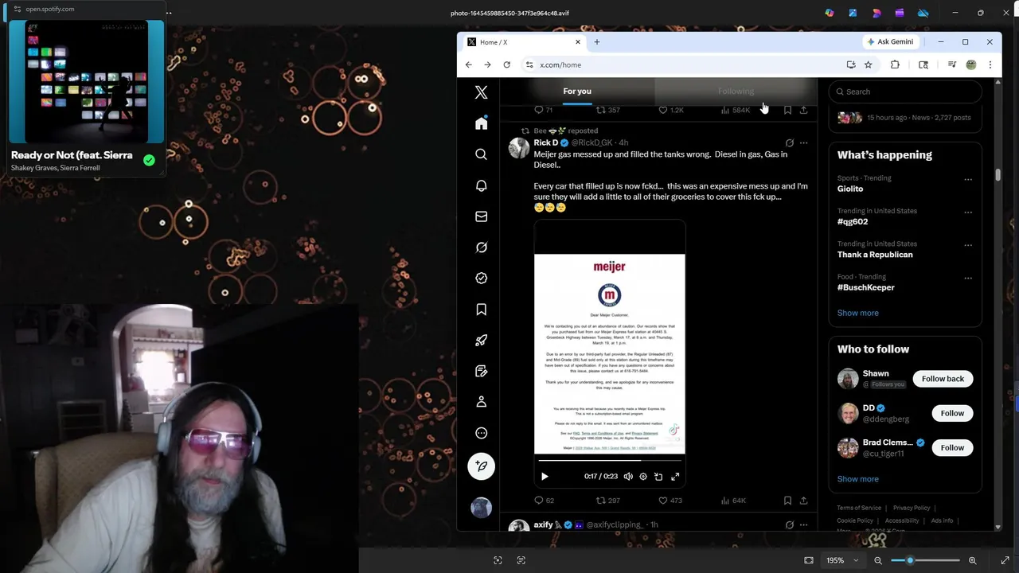Screen dimensions: 1019x573
Task: Adjust the Photos zoom slider
Action: [x=924, y=560]
